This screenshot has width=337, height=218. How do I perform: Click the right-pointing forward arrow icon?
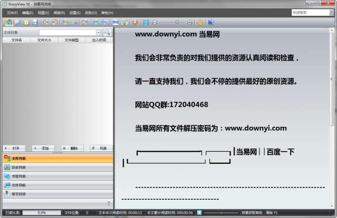click(54, 22)
